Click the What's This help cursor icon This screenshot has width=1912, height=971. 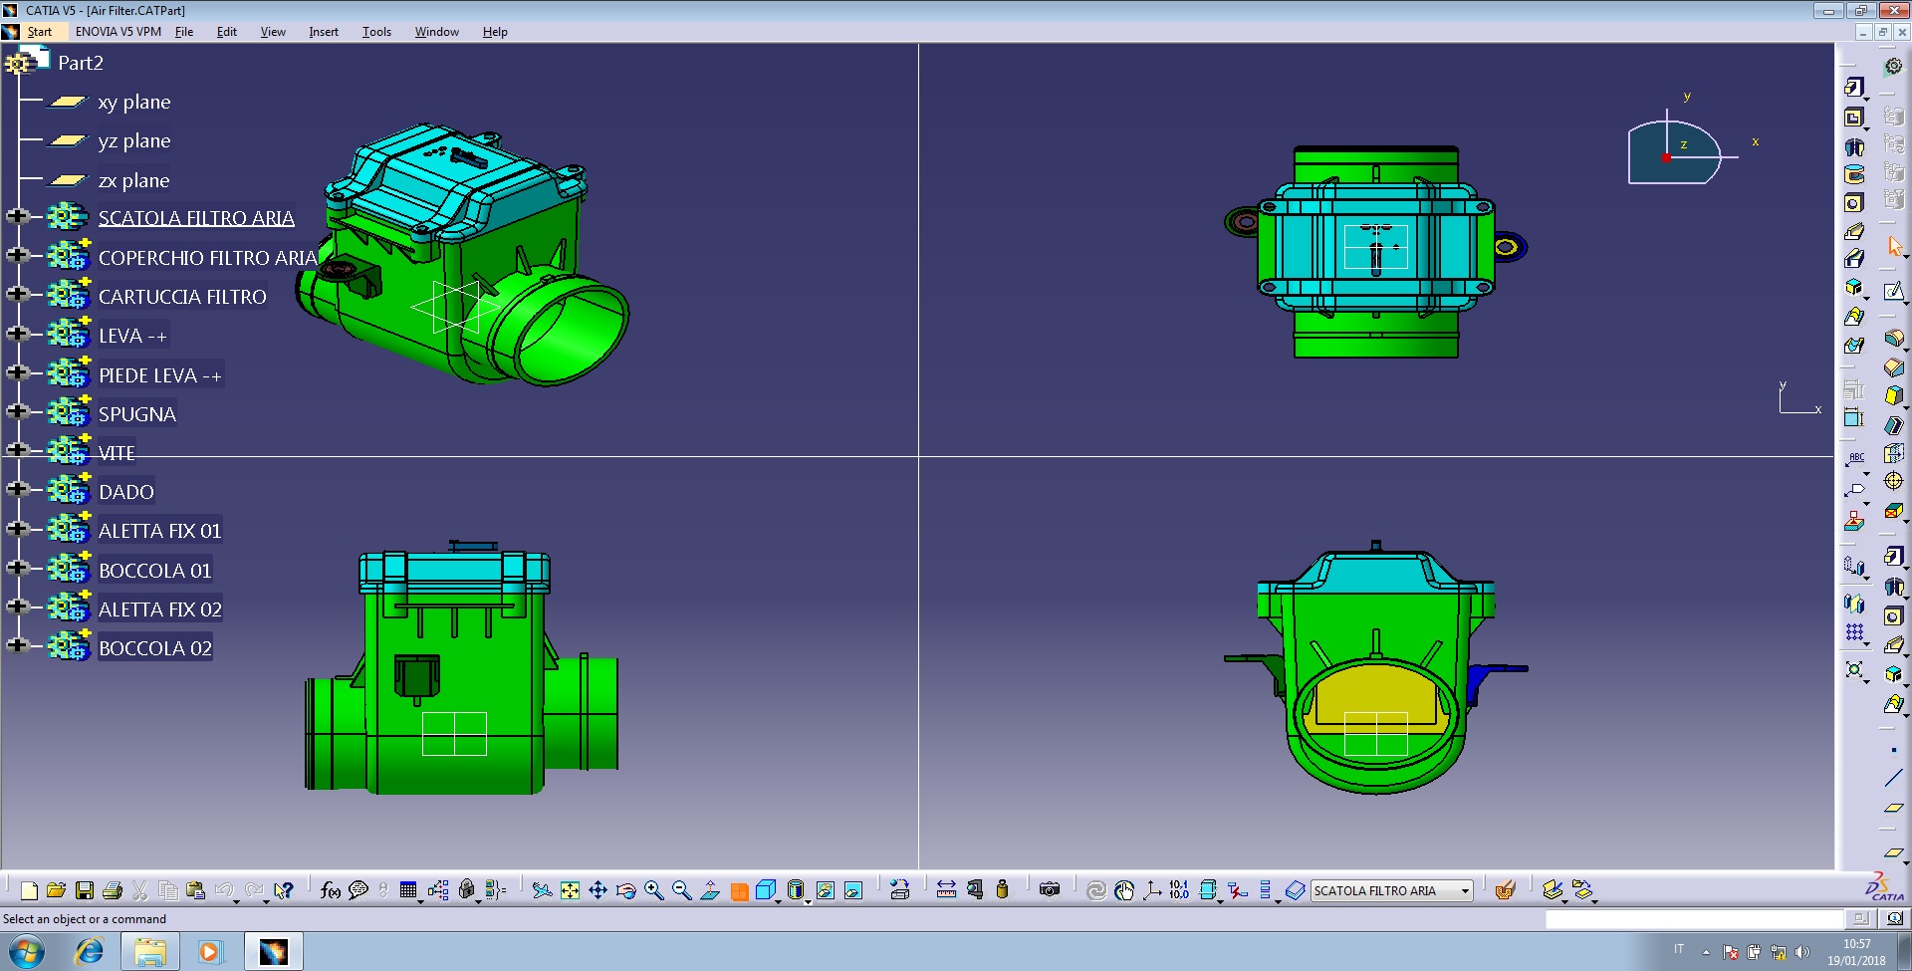[x=284, y=890]
